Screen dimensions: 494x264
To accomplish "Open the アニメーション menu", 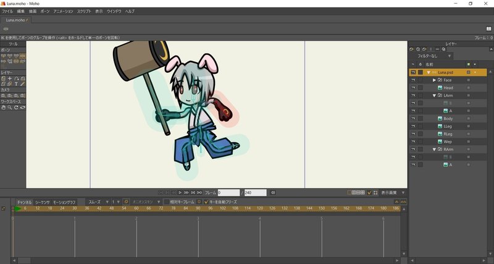I will tap(63, 11).
